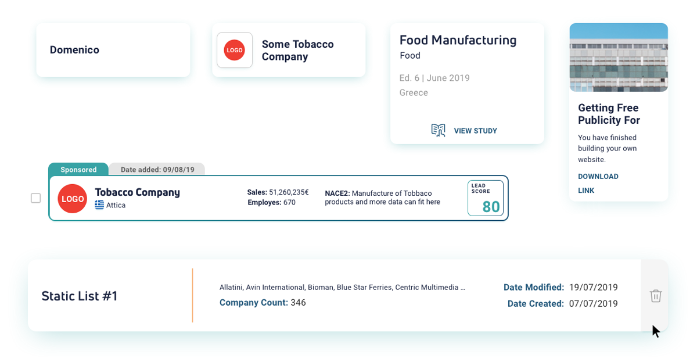
Task: Click the DOWNLOAD link
Action: pos(598,176)
